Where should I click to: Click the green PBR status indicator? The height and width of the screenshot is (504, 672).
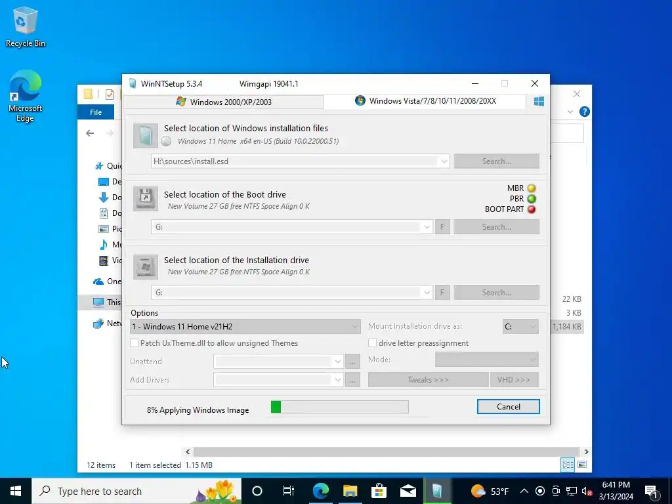(532, 199)
